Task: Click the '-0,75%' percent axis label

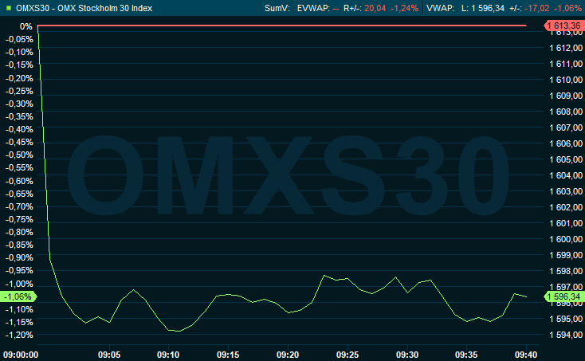Action: [19, 219]
